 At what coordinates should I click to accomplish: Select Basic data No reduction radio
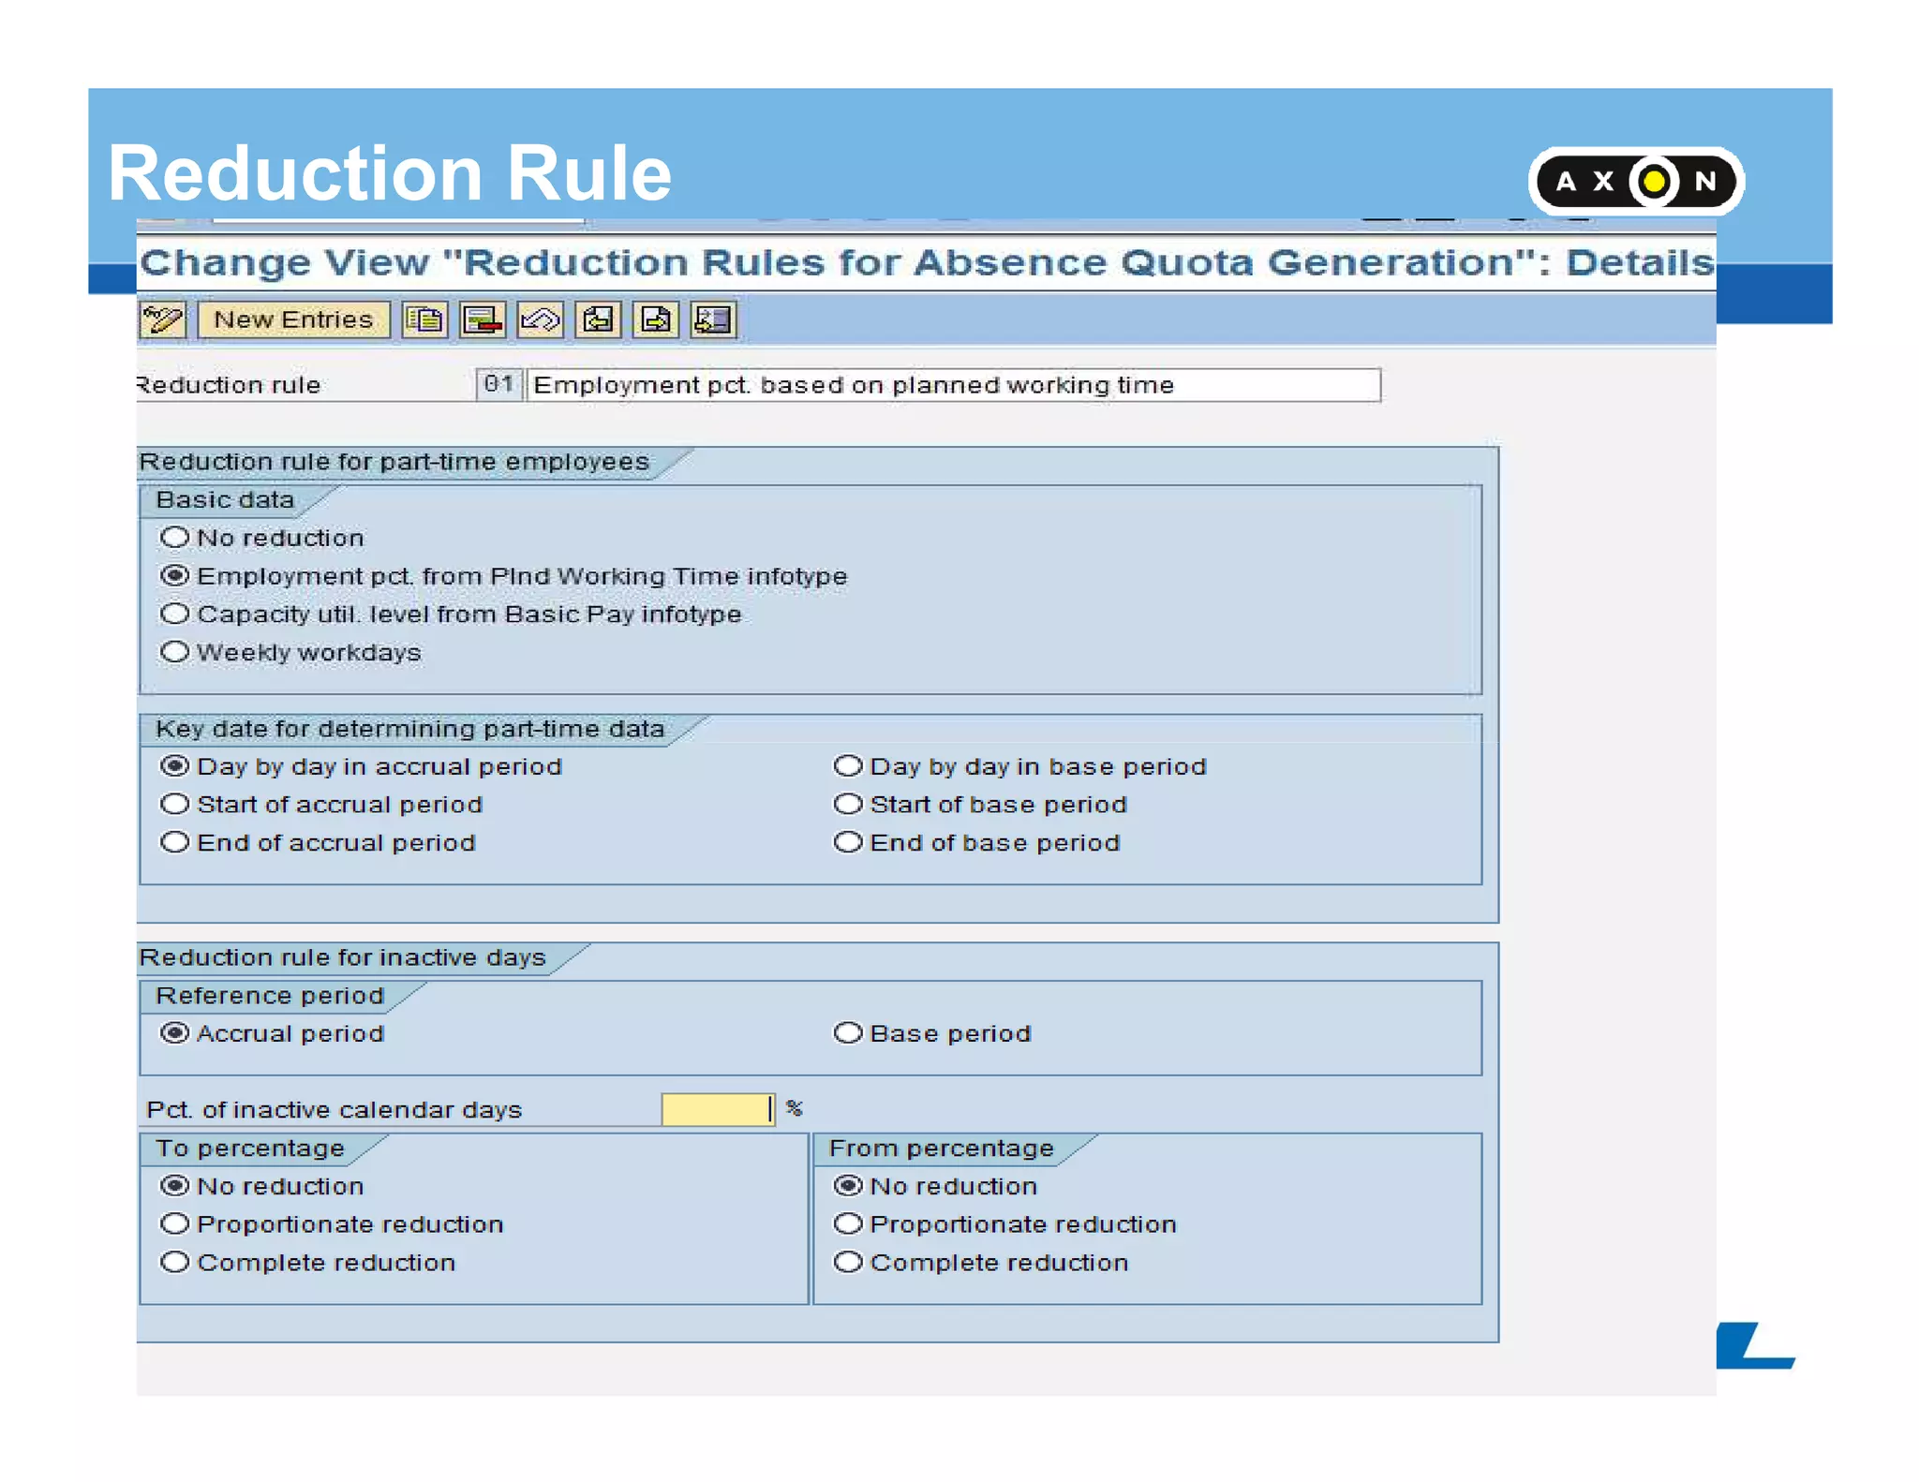click(174, 538)
